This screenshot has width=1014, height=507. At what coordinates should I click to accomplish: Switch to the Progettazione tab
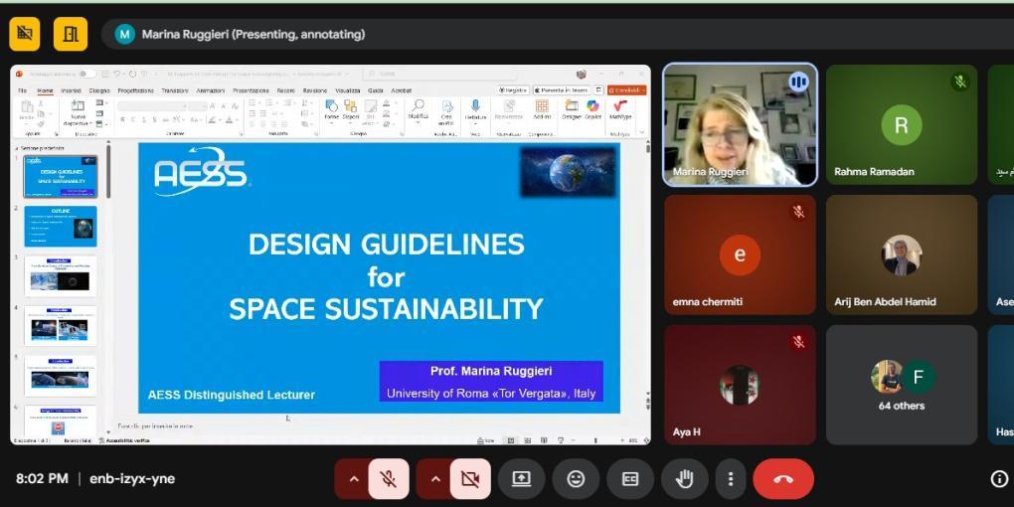coord(136,90)
